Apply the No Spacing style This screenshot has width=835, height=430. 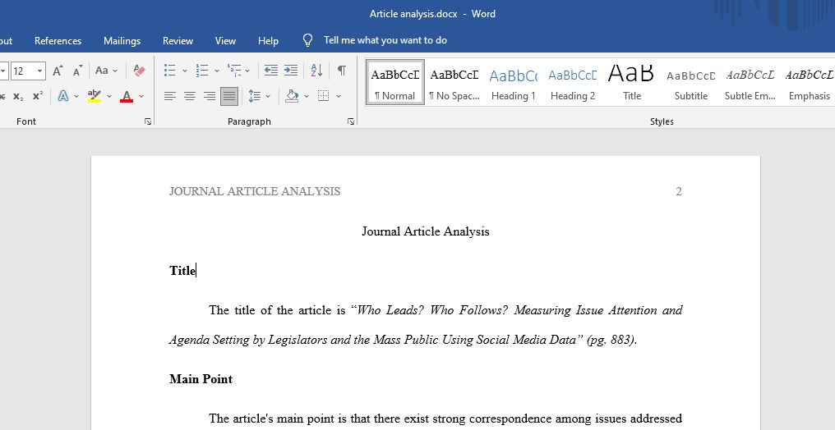(454, 82)
